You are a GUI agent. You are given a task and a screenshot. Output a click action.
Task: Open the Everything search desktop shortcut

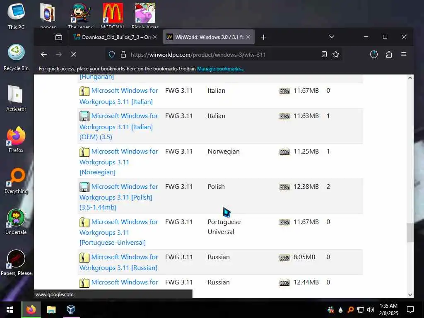(x=16, y=181)
